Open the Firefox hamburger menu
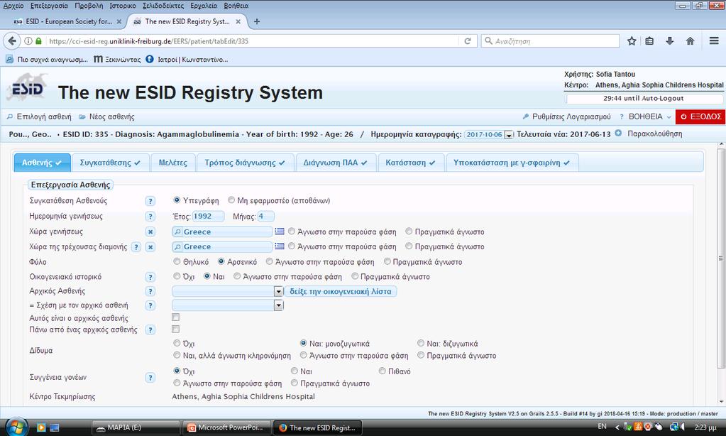This screenshot has height=436, width=726. click(714, 41)
